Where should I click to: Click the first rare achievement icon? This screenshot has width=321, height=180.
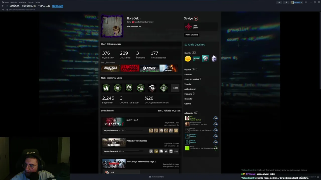(x=106, y=88)
